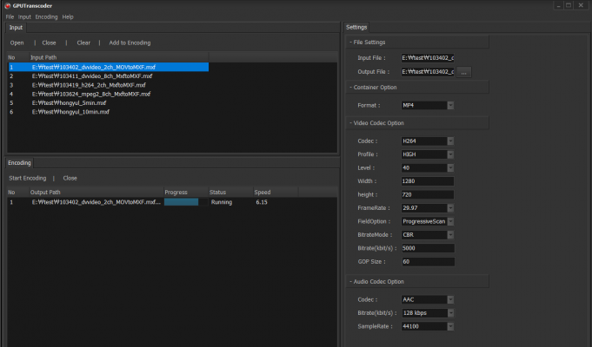Click the output file browse (...) button
This screenshot has height=347, width=592.
click(464, 72)
